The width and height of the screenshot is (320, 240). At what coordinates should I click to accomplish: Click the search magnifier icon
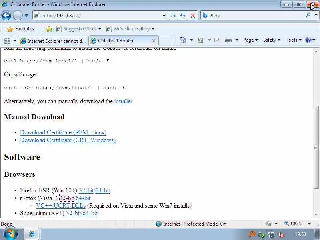(308, 15)
